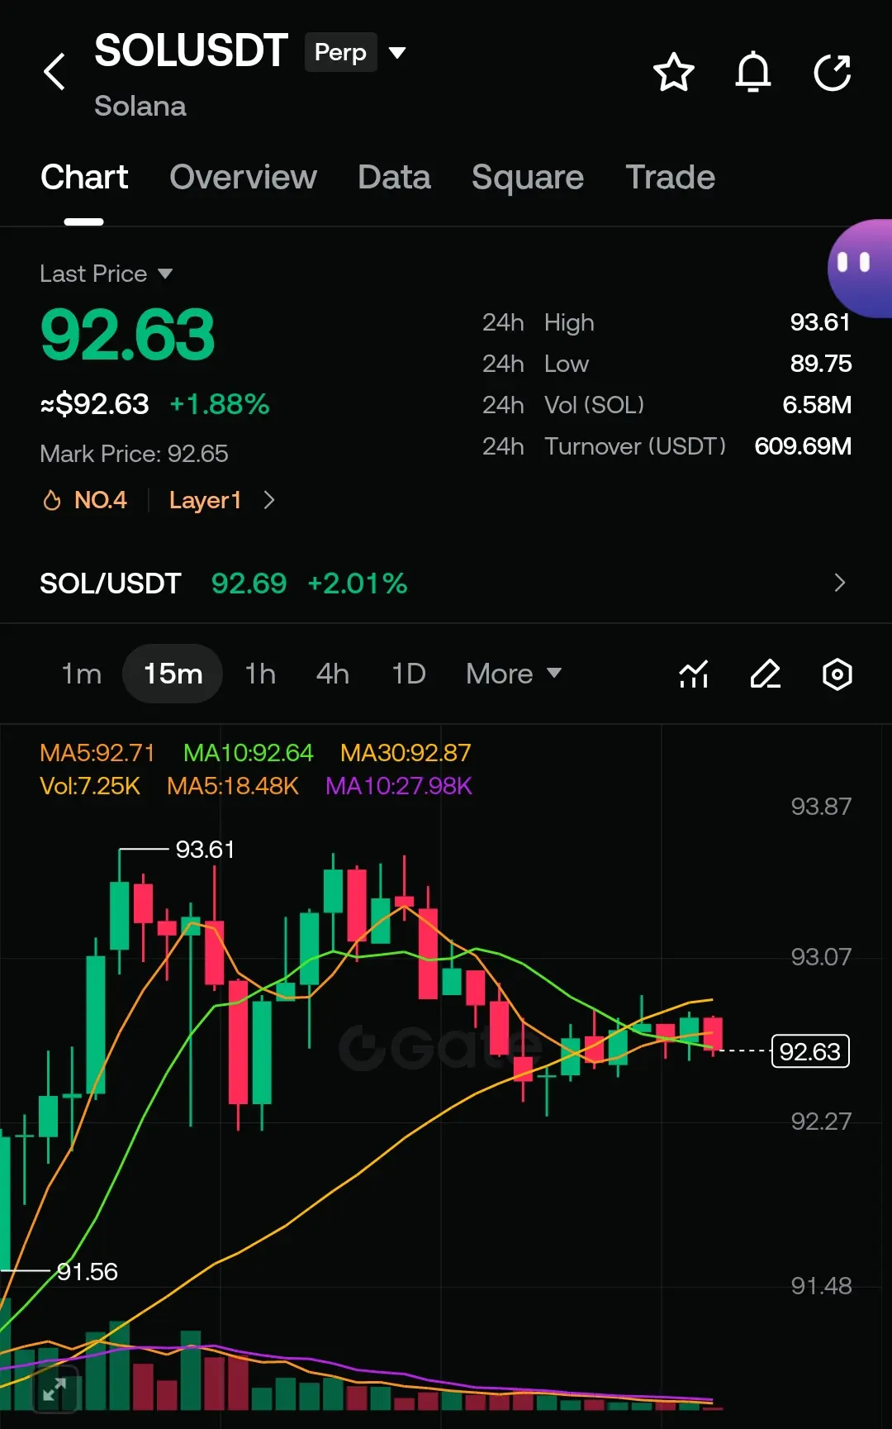Select the 15m timeframe

click(x=173, y=674)
